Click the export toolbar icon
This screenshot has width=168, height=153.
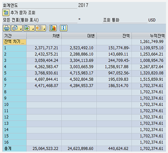pos(27,28)
